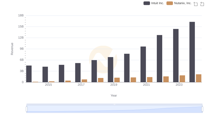The height and width of the screenshot is (119, 207).
Task: Click the Intuit bar for 2015
Action: point(45,74)
